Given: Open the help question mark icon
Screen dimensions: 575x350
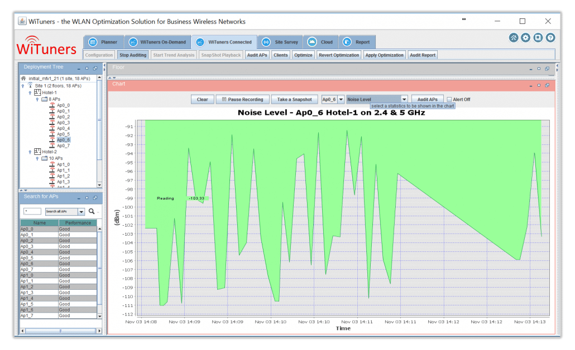Looking at the screenshot, I should coord(549,37).
